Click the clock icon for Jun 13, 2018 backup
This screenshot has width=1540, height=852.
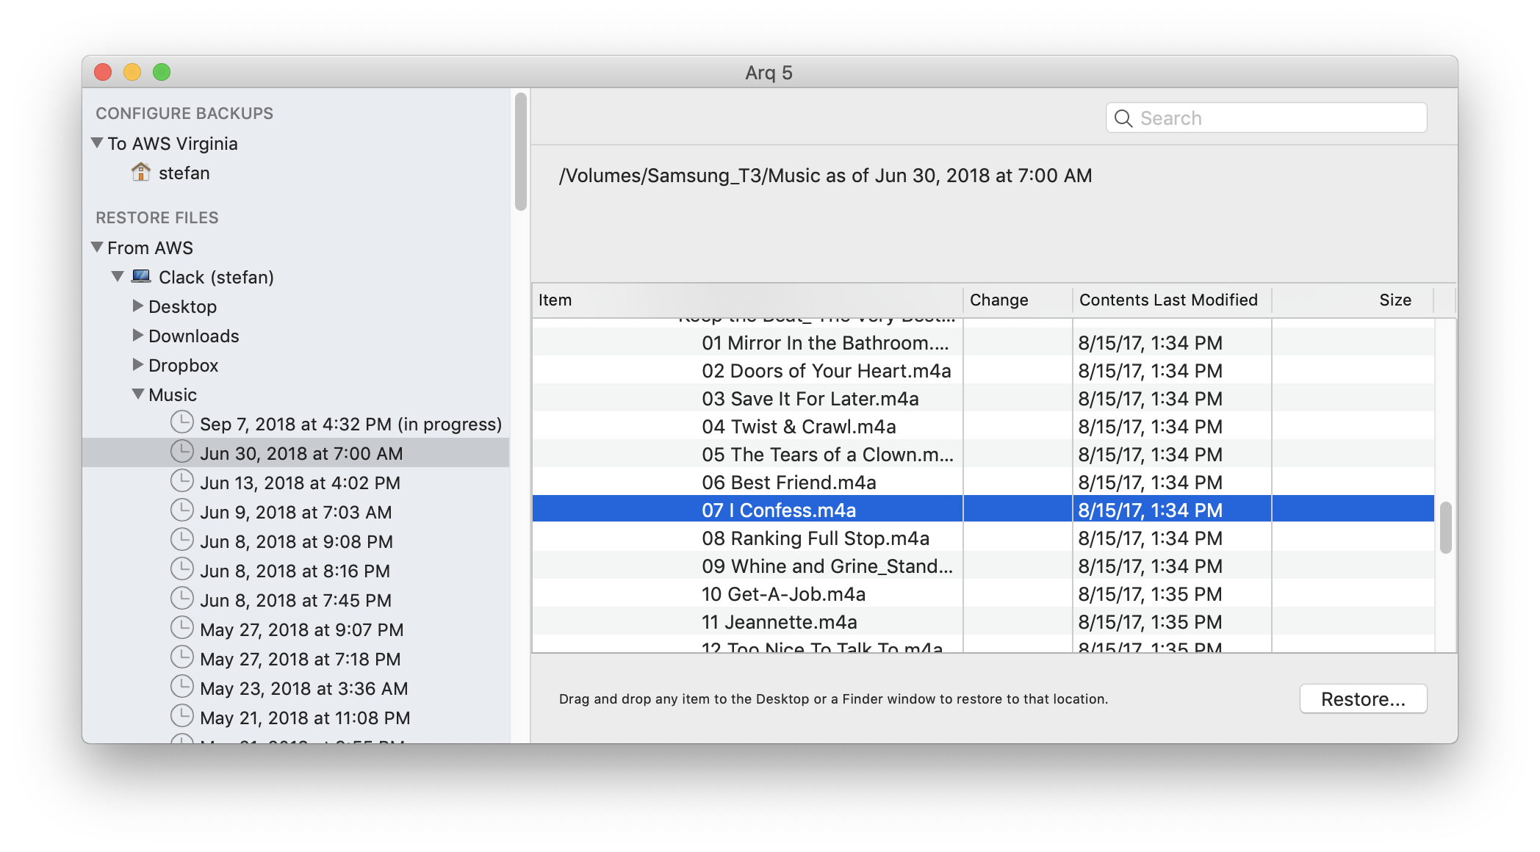click(x=181, y=481)
